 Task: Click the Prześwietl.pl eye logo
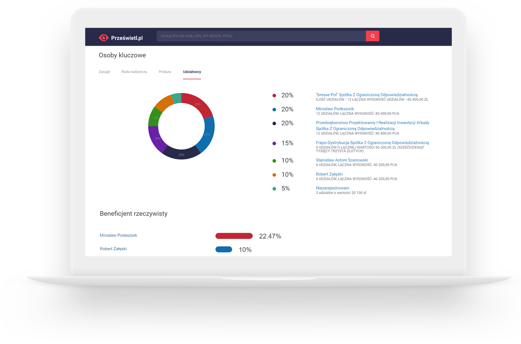104,38
